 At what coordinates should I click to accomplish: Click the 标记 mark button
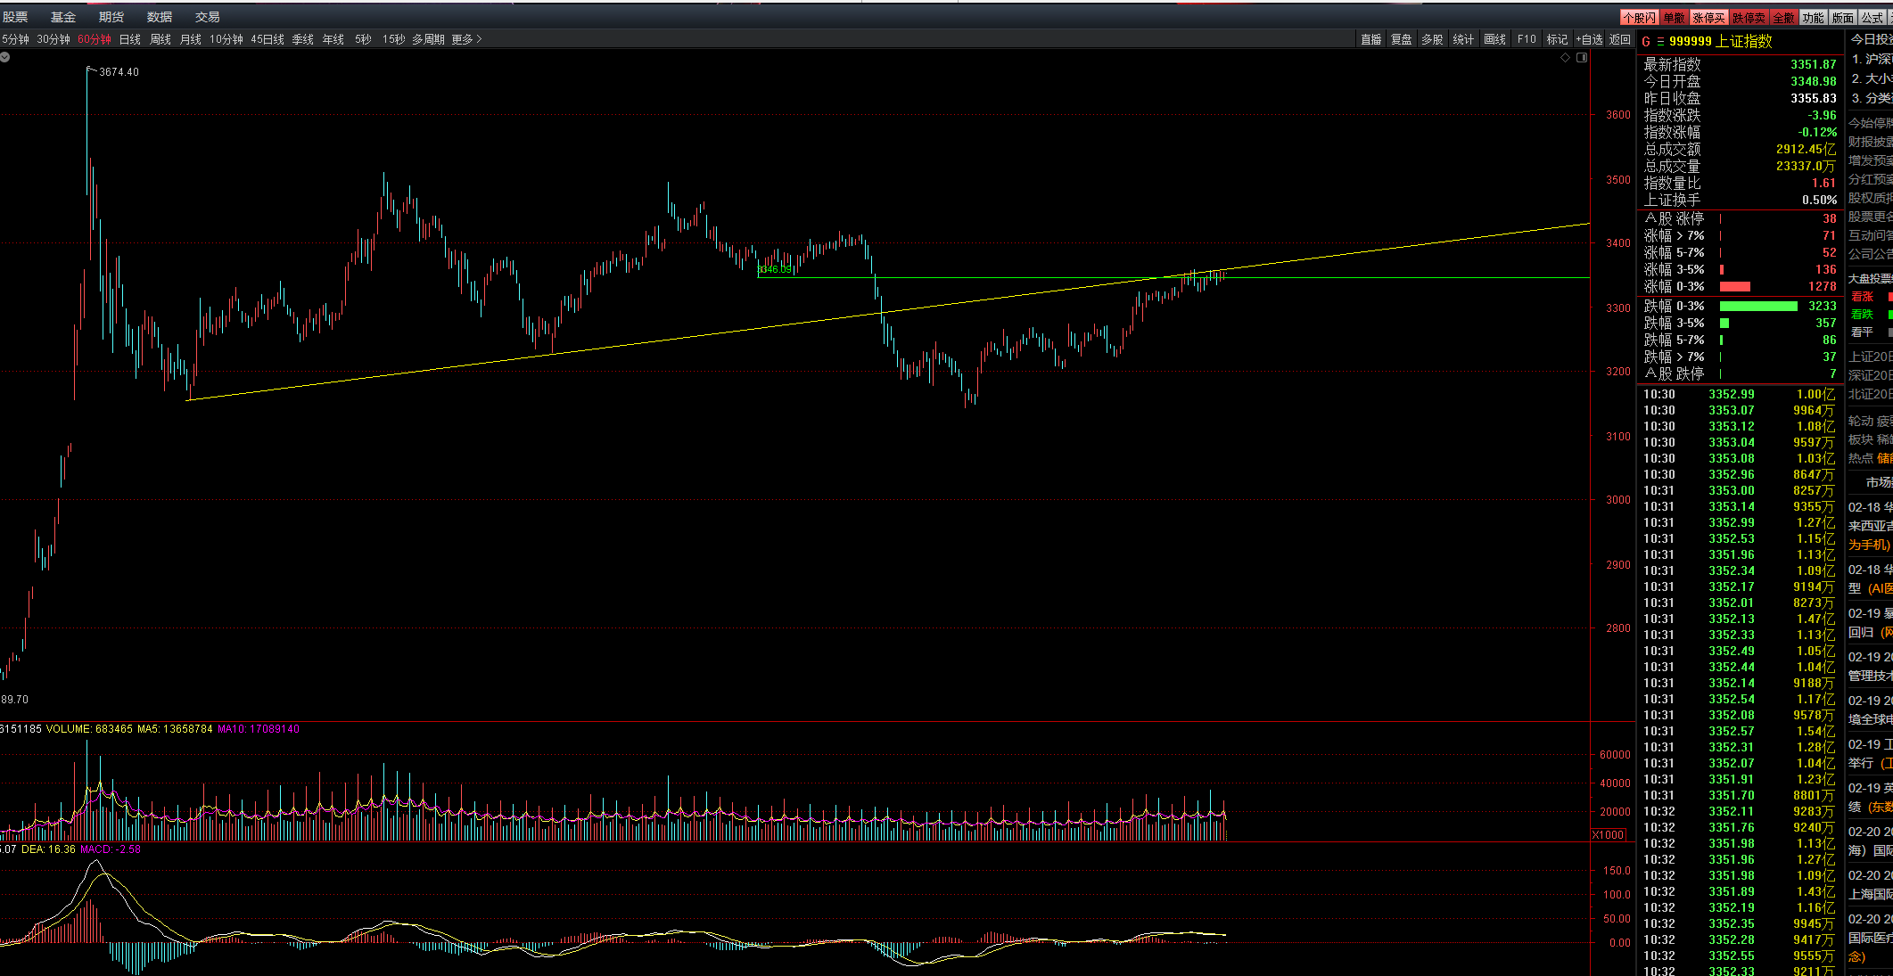1557,39
